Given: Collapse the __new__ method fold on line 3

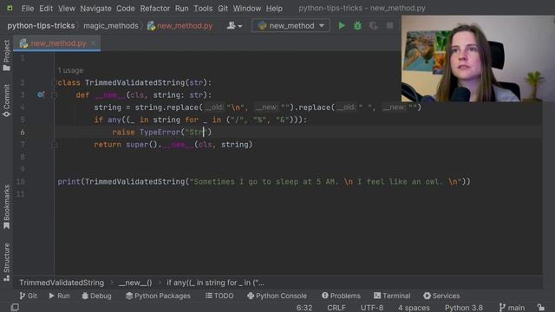Looking at the screenshot, I should [54, 94].
